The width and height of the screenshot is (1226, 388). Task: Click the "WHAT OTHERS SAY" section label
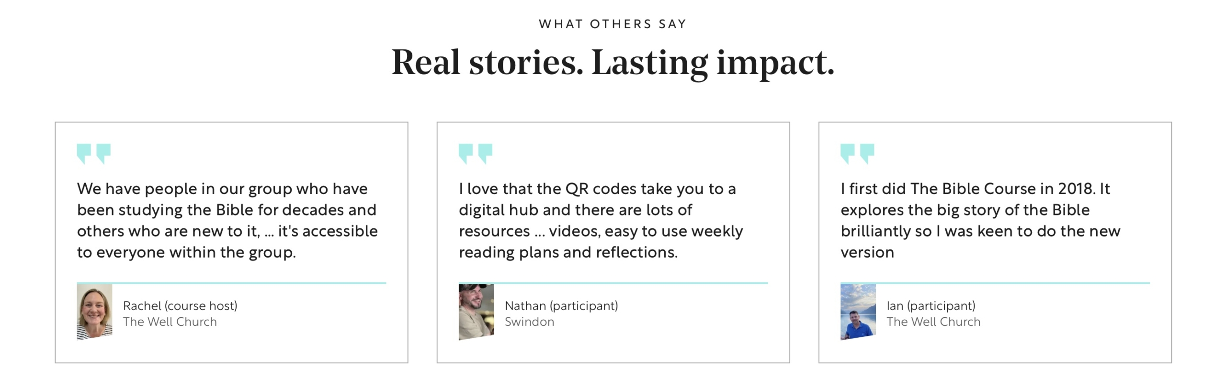click(x=613, y=24)
